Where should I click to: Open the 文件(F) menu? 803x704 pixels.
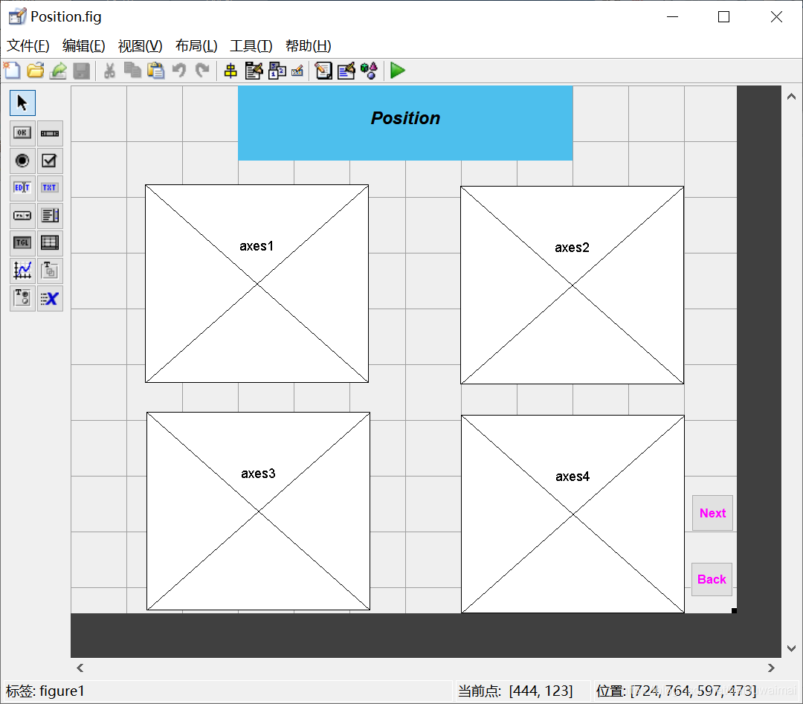click(28, 46)
